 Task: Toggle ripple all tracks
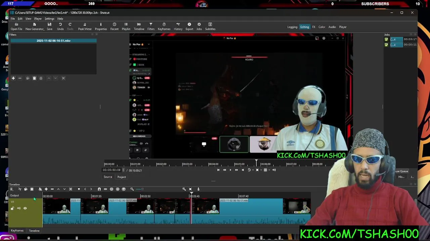tap(118, 189)
